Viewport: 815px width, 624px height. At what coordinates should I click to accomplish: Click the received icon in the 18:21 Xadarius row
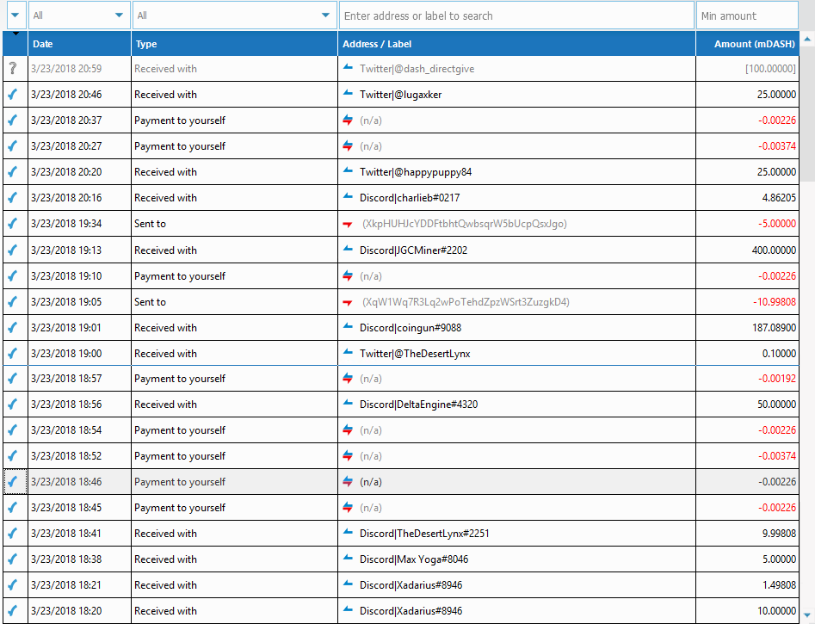(349, 584)
